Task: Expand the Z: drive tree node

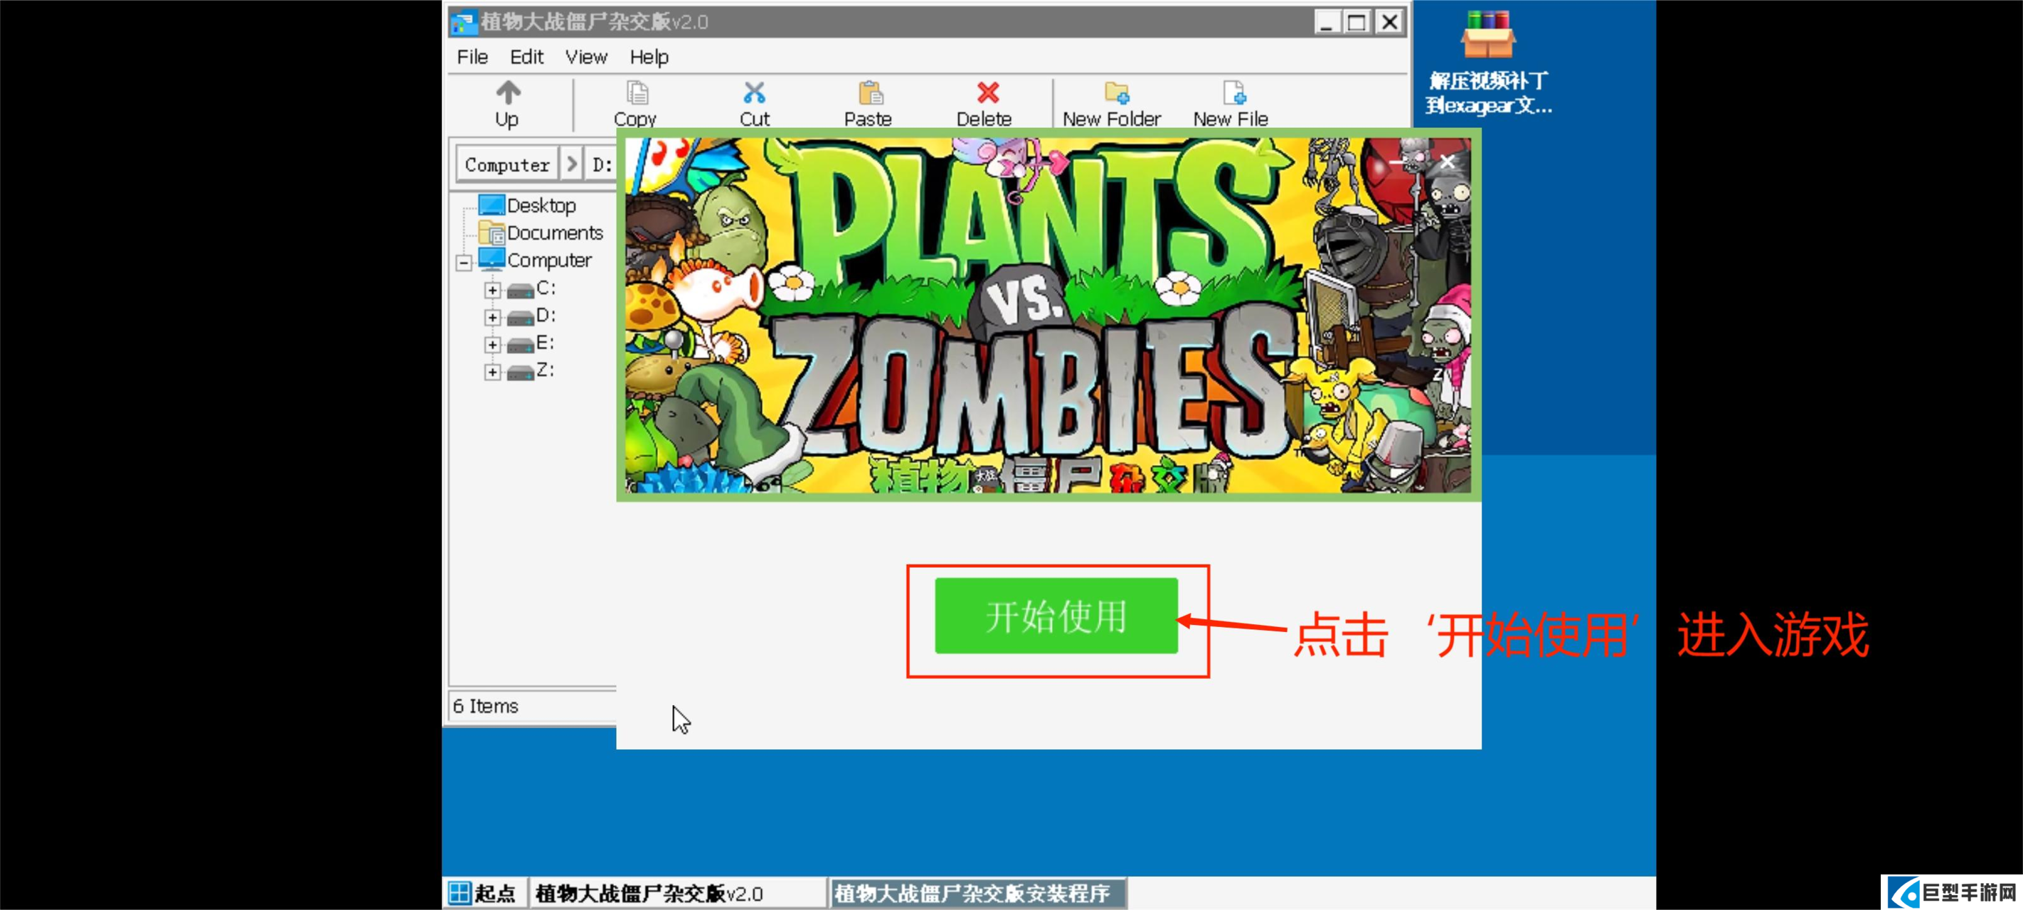Action: pyautogui.click(x=492, y=372)
